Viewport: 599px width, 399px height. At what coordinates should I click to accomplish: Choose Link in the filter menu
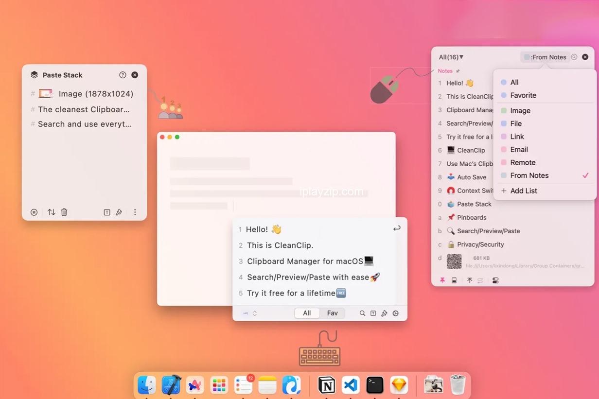point(545,137)
